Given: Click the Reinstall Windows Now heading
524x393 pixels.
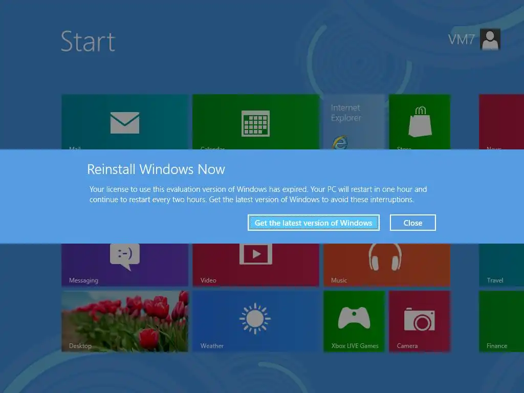Looking at the screenshot, I should (156, 169).
